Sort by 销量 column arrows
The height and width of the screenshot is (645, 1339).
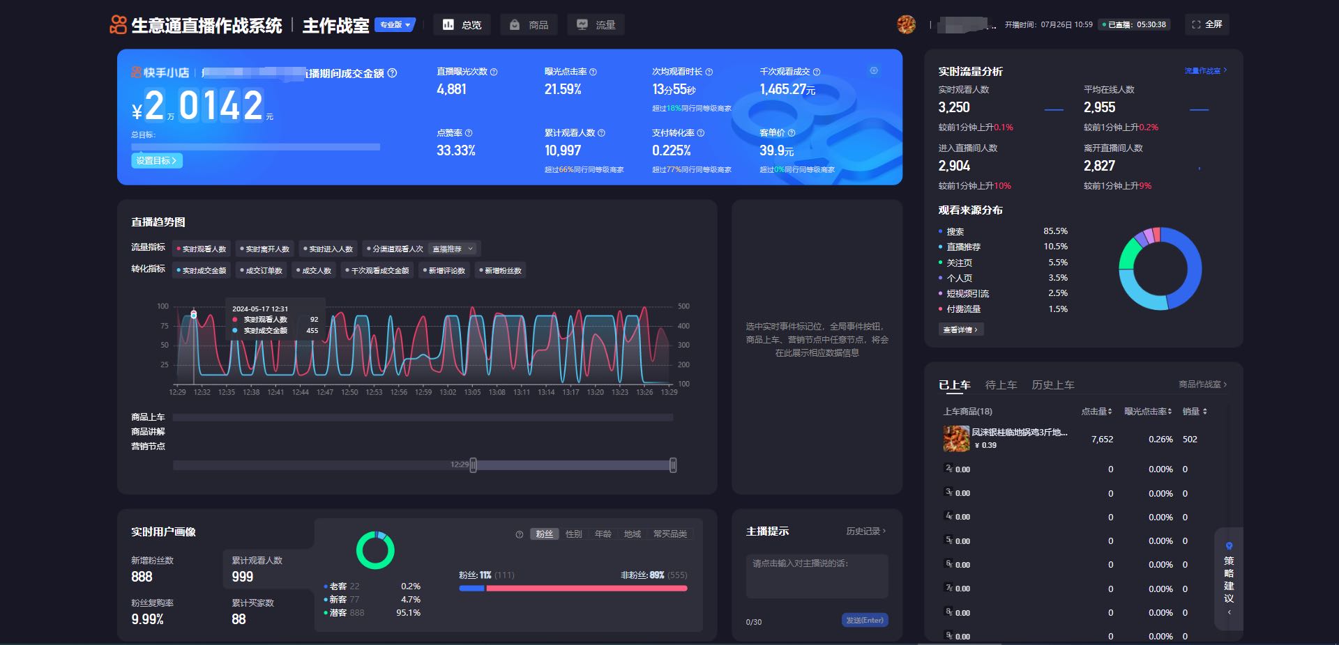point(1204,412)
